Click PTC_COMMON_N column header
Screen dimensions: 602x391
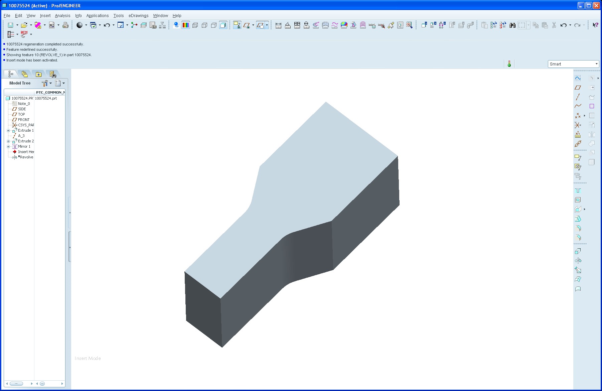tap(50, 92)
